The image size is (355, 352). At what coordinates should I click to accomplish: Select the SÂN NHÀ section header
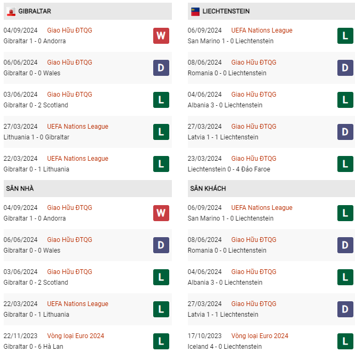pyautogui.click(x=20, y=189)
